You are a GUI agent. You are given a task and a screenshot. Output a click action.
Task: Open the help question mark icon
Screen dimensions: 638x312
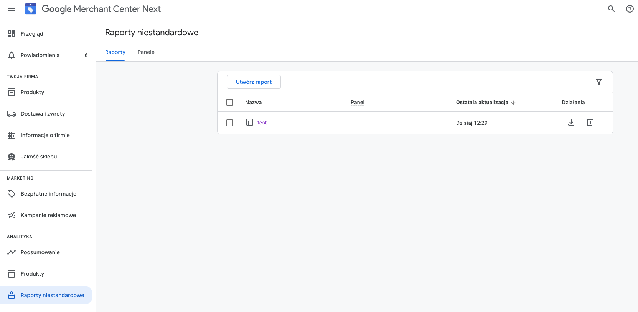[x=630, y=9]
